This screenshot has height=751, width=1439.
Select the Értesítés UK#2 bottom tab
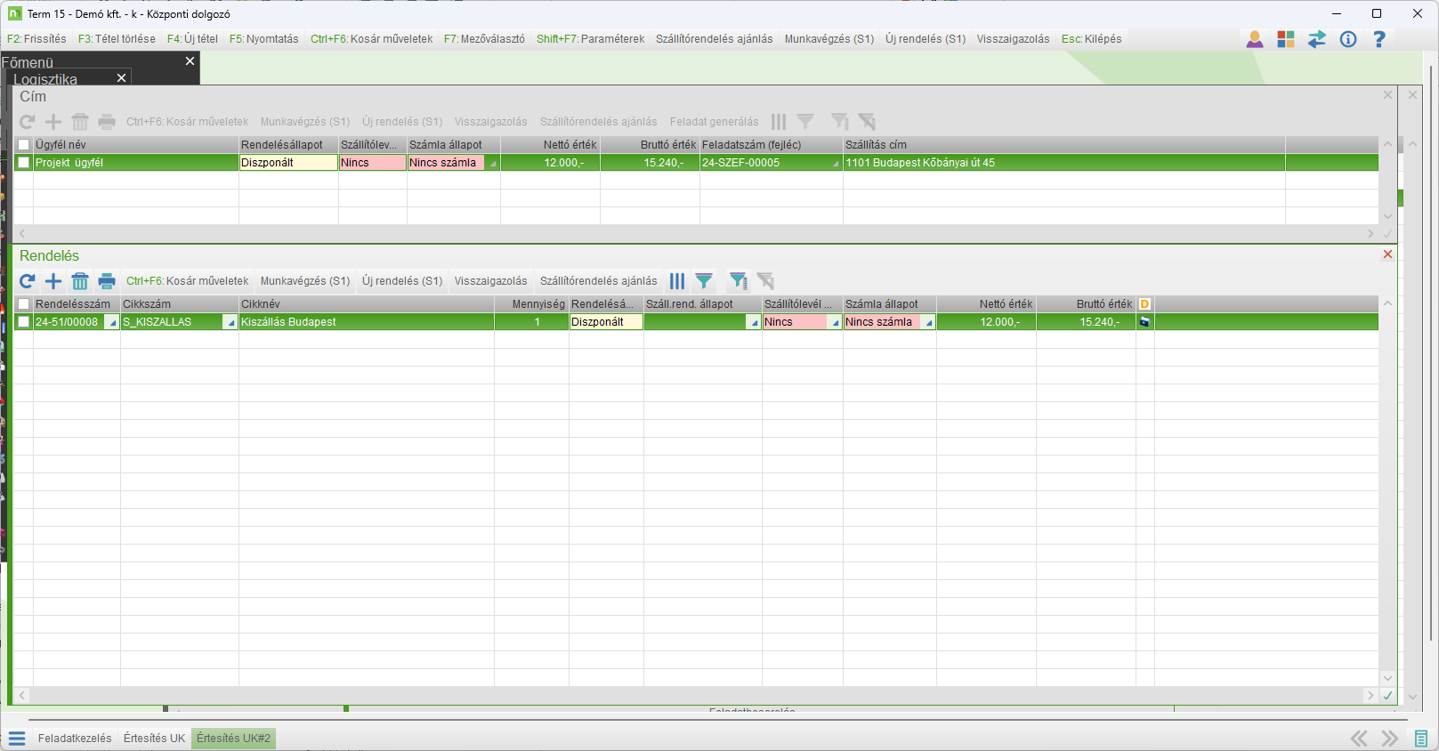point(234,739)
